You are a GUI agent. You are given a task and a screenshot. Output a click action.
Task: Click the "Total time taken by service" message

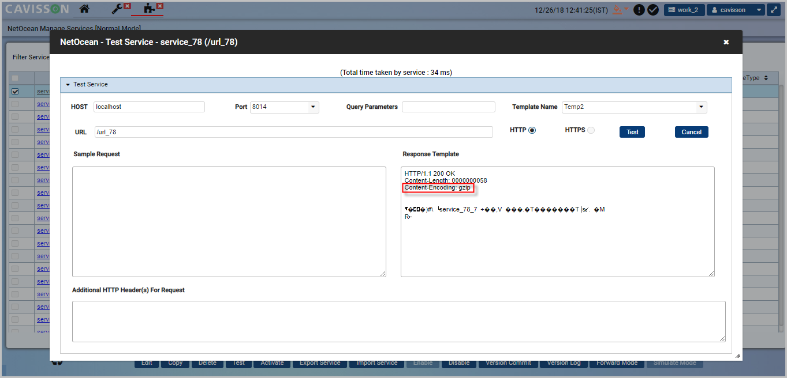click(396, 73)
